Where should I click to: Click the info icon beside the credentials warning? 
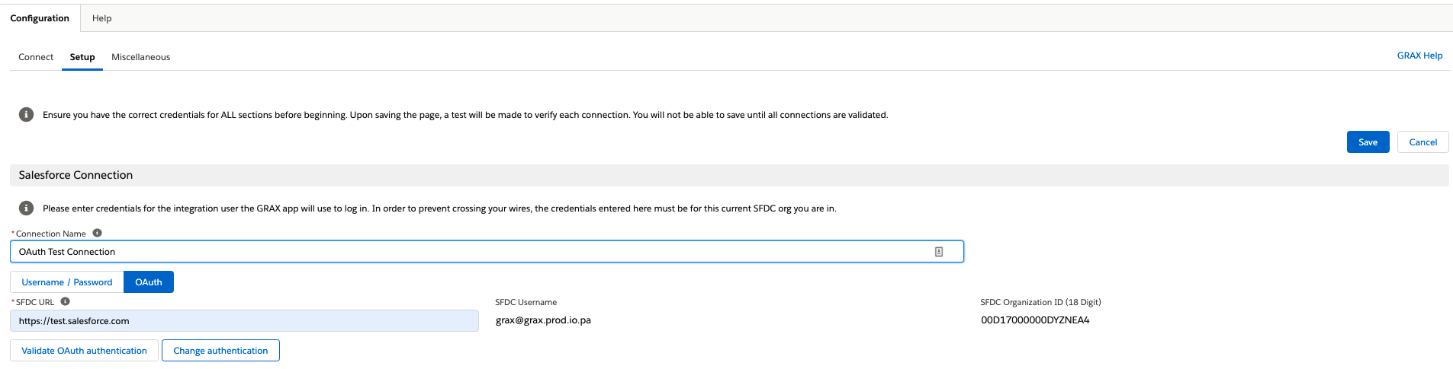point(26,115)
